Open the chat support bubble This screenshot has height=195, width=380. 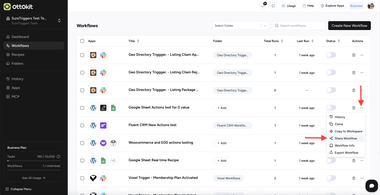pos(371,185)
